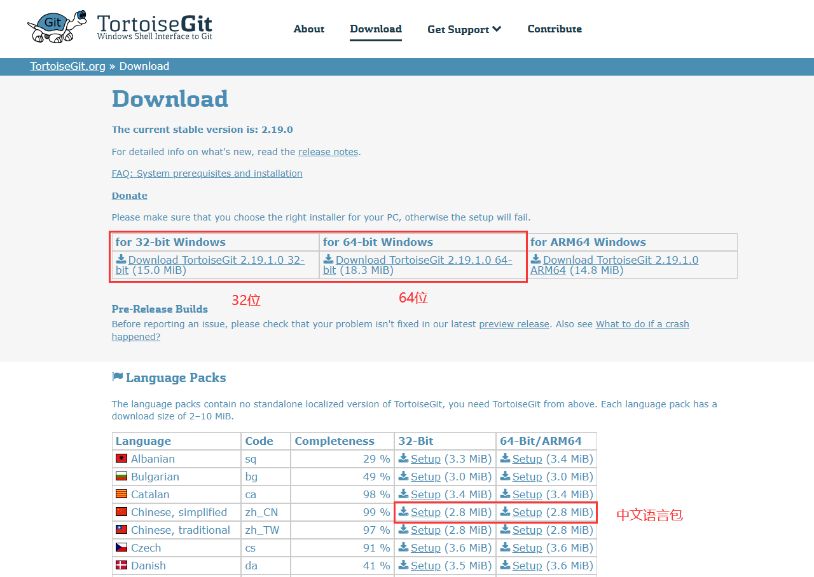Click the Pre-Release Builds heading
This screenshot has width=814, height=577.
pyautogui.click(x=160, y=309)
